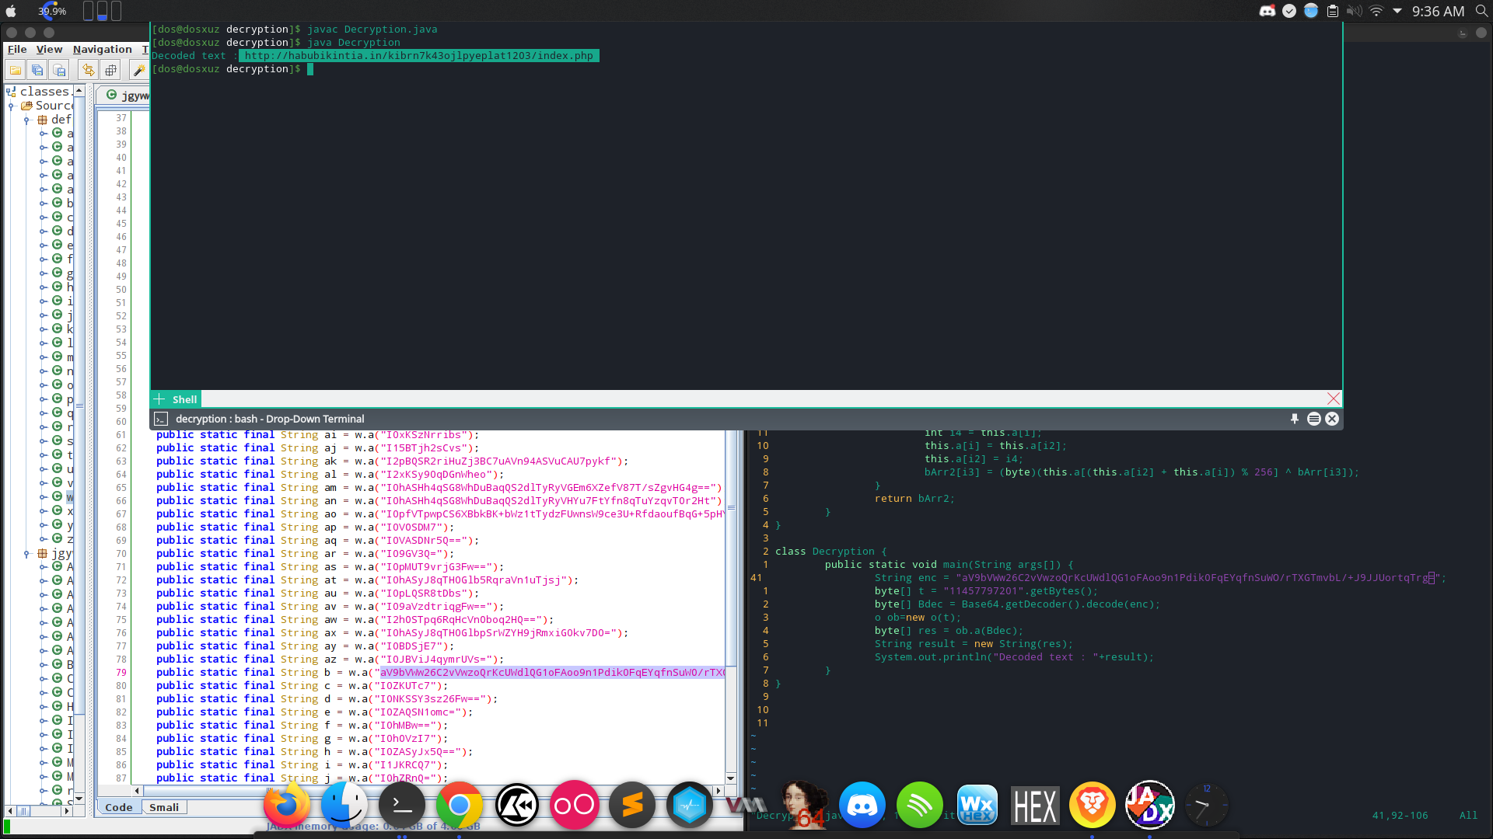Click the export database save toolbar icon
1493x839 pixels.
[60, 71]
